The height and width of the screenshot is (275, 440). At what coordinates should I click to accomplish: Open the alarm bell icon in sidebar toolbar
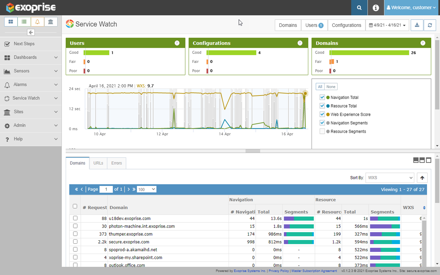coord(37,22)
